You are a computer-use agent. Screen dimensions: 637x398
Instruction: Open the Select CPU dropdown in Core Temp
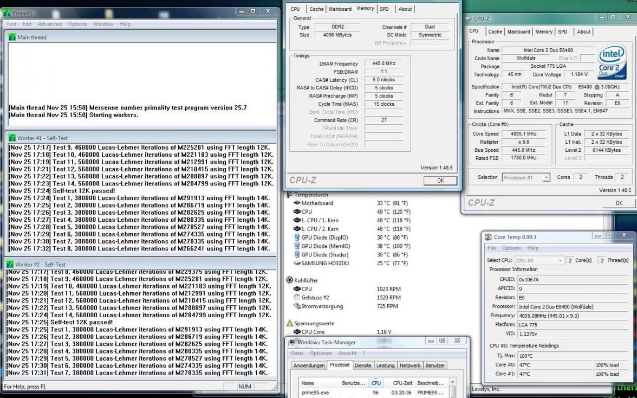560,260
